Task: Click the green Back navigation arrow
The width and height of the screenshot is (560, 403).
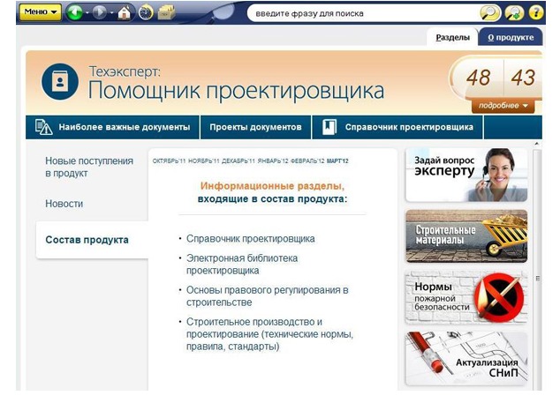Action: (x=75, y=12)
